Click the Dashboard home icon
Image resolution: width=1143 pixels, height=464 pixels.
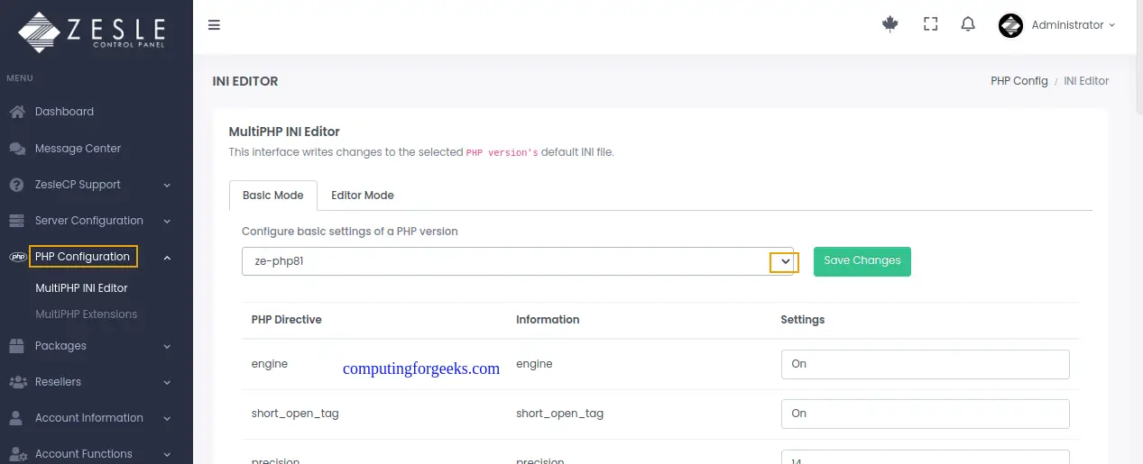[x=17, y=112]
